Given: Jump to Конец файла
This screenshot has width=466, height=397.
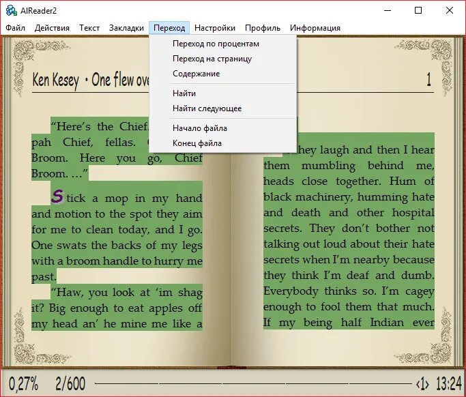Looking at the screenshot, I should click(223, 143).
